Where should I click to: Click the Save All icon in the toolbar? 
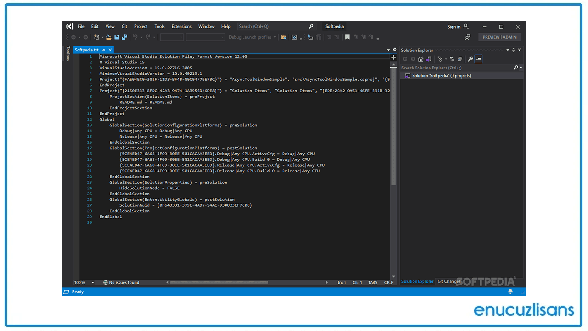tap(124, 37)
